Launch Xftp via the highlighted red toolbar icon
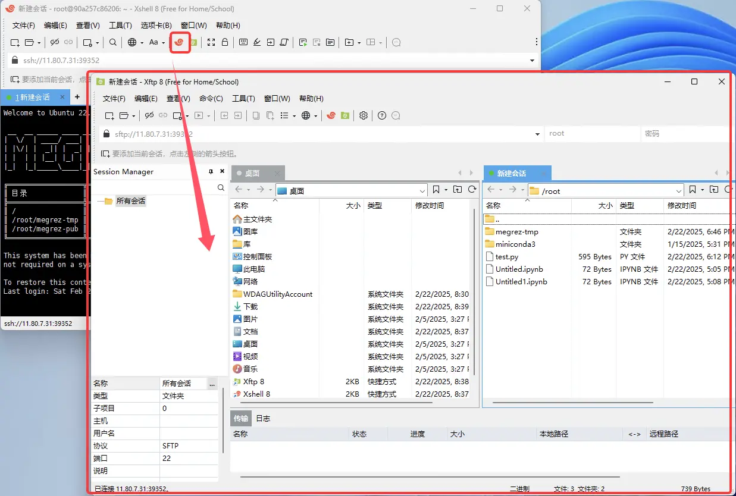The height and width of the screenshot is (496, 736). tap(180, 42)
